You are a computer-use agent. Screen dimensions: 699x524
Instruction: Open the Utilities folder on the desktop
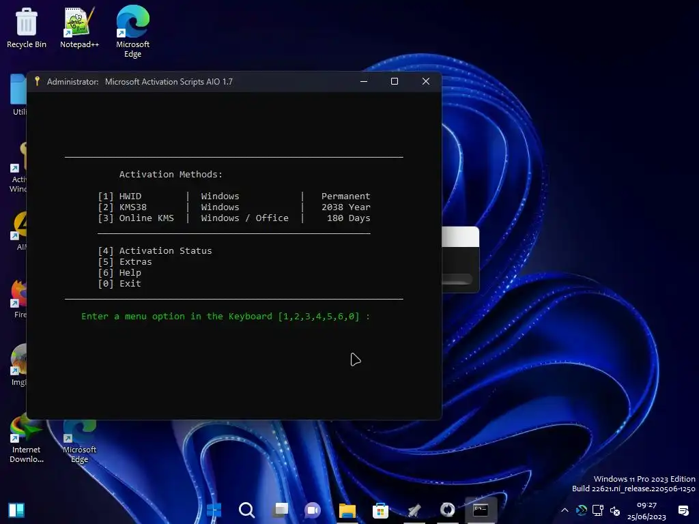18,94
